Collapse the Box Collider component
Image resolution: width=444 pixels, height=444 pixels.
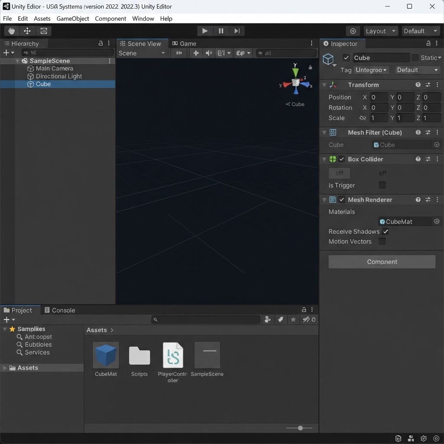[x=324, y=160]
